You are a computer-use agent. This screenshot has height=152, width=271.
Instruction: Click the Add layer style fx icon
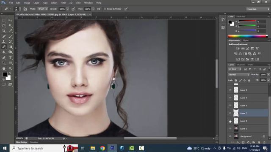pos(238,143)
